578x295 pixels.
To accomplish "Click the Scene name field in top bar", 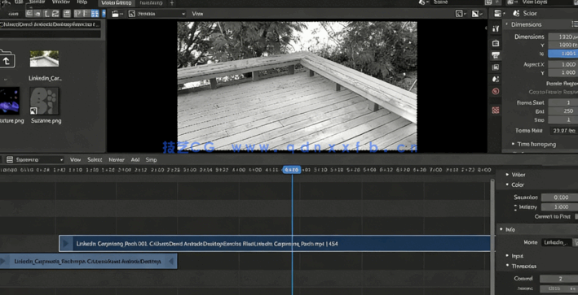I will point(457,2).
